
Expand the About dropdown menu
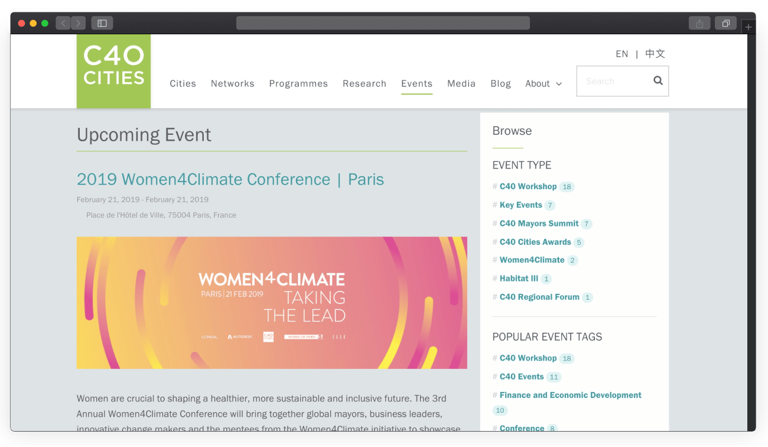point(544,84)
